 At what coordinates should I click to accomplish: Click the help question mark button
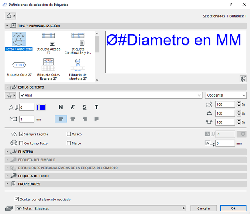tap(231, 5)
